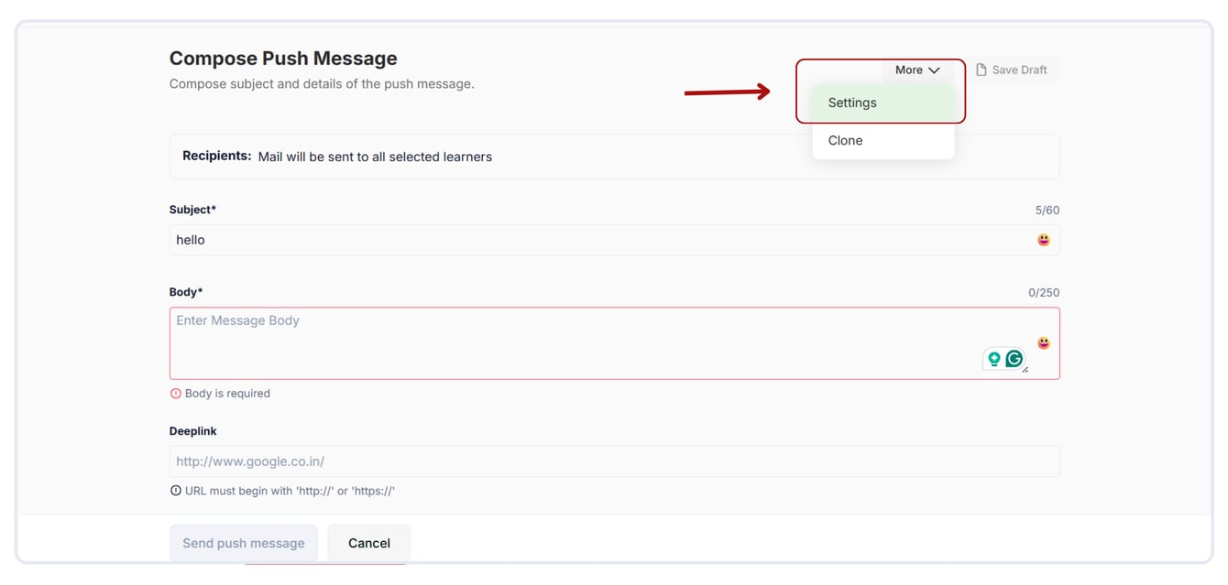Click the 'Recipients:' label
Image resolution: width=1228 pixels, height=585 pixels.
(217, 156)
